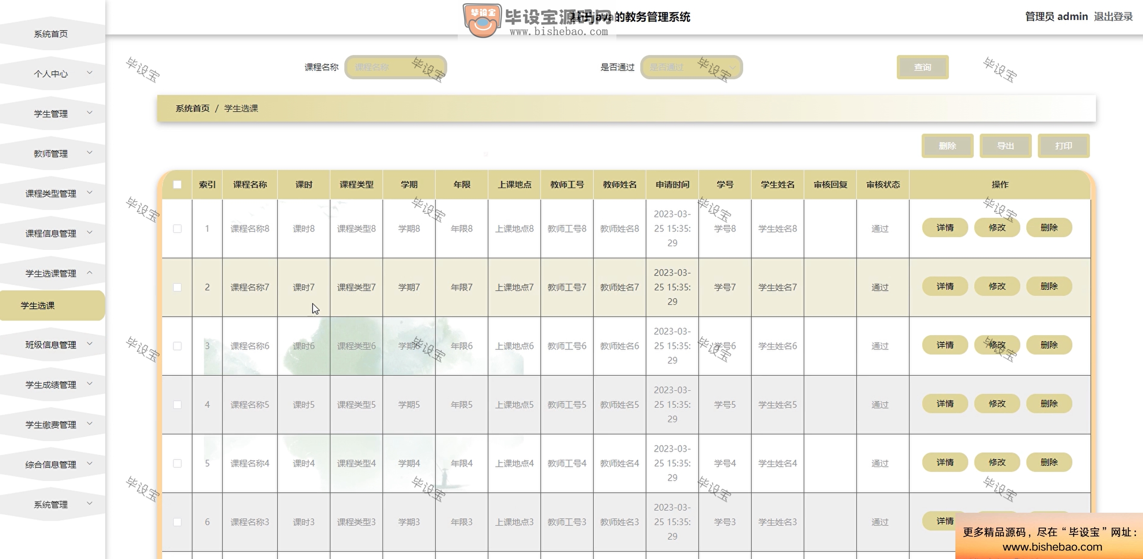Open 详情 for row 课程名称8
Viewport: 1143px width, 559px height.
(x=945, y=228)
